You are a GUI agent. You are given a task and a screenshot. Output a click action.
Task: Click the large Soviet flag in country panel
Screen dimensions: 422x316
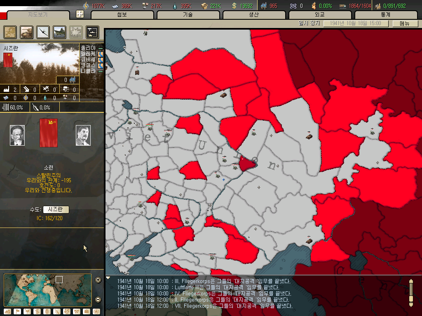(x=49, y=133)
